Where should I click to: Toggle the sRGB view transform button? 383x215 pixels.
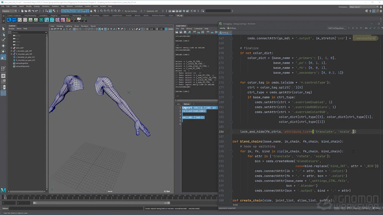pyautogui.click(x=170, y=29)
